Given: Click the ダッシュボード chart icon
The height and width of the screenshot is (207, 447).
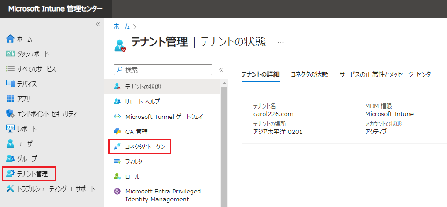Looking at the screenshot, I should 10,53.
